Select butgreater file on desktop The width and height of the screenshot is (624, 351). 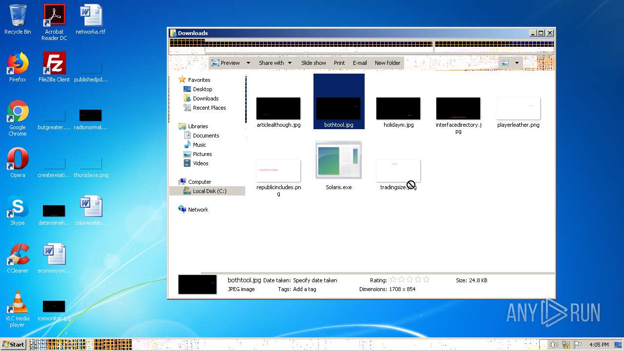coord(54,119)
